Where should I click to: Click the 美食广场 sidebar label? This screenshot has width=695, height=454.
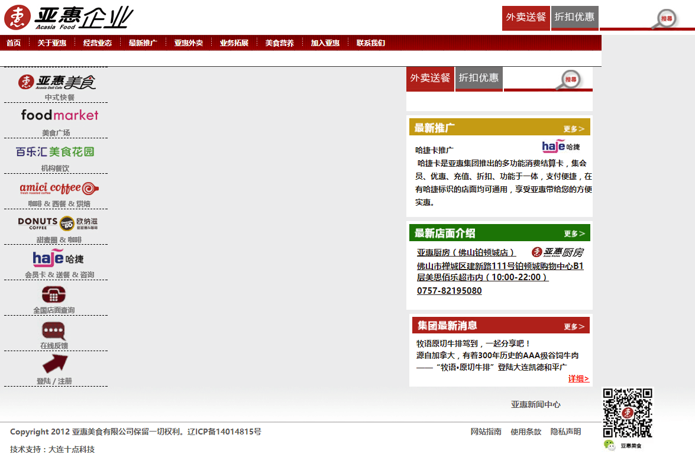(x=56, y=133)
